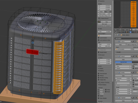The image size is (138, 103).
Task: Open the Add Modifier dropdown
Action: click(x=126, y=38)
